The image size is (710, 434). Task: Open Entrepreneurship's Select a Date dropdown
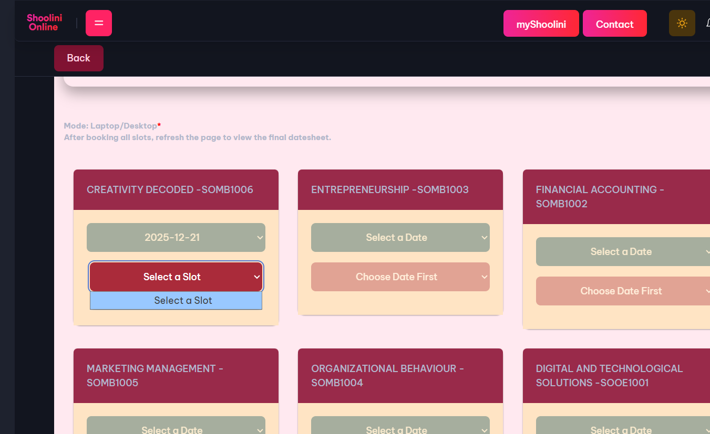tap(400, 237)
